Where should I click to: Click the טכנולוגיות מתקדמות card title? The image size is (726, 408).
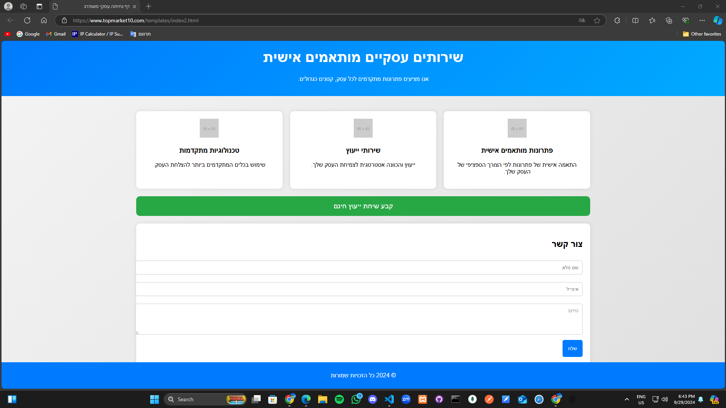[209, 150]
